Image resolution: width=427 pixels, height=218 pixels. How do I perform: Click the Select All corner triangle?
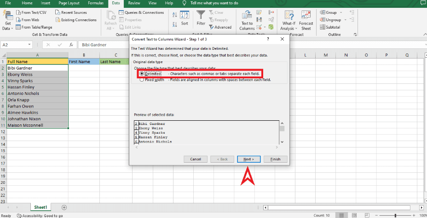click(3, 55)
